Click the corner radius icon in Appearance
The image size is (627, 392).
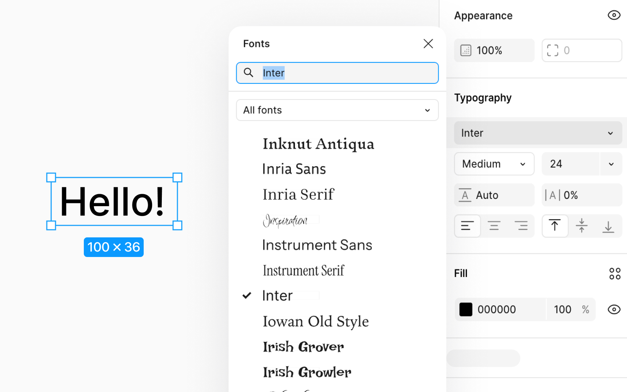click(x=553, y=50)
